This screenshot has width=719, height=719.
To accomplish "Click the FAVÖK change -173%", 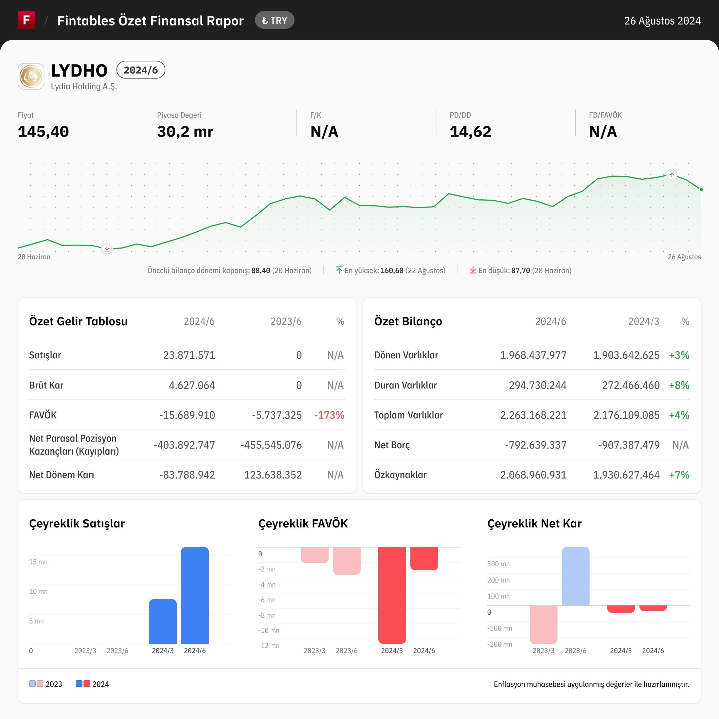I will pyautogui.click(x=329, y=415).
